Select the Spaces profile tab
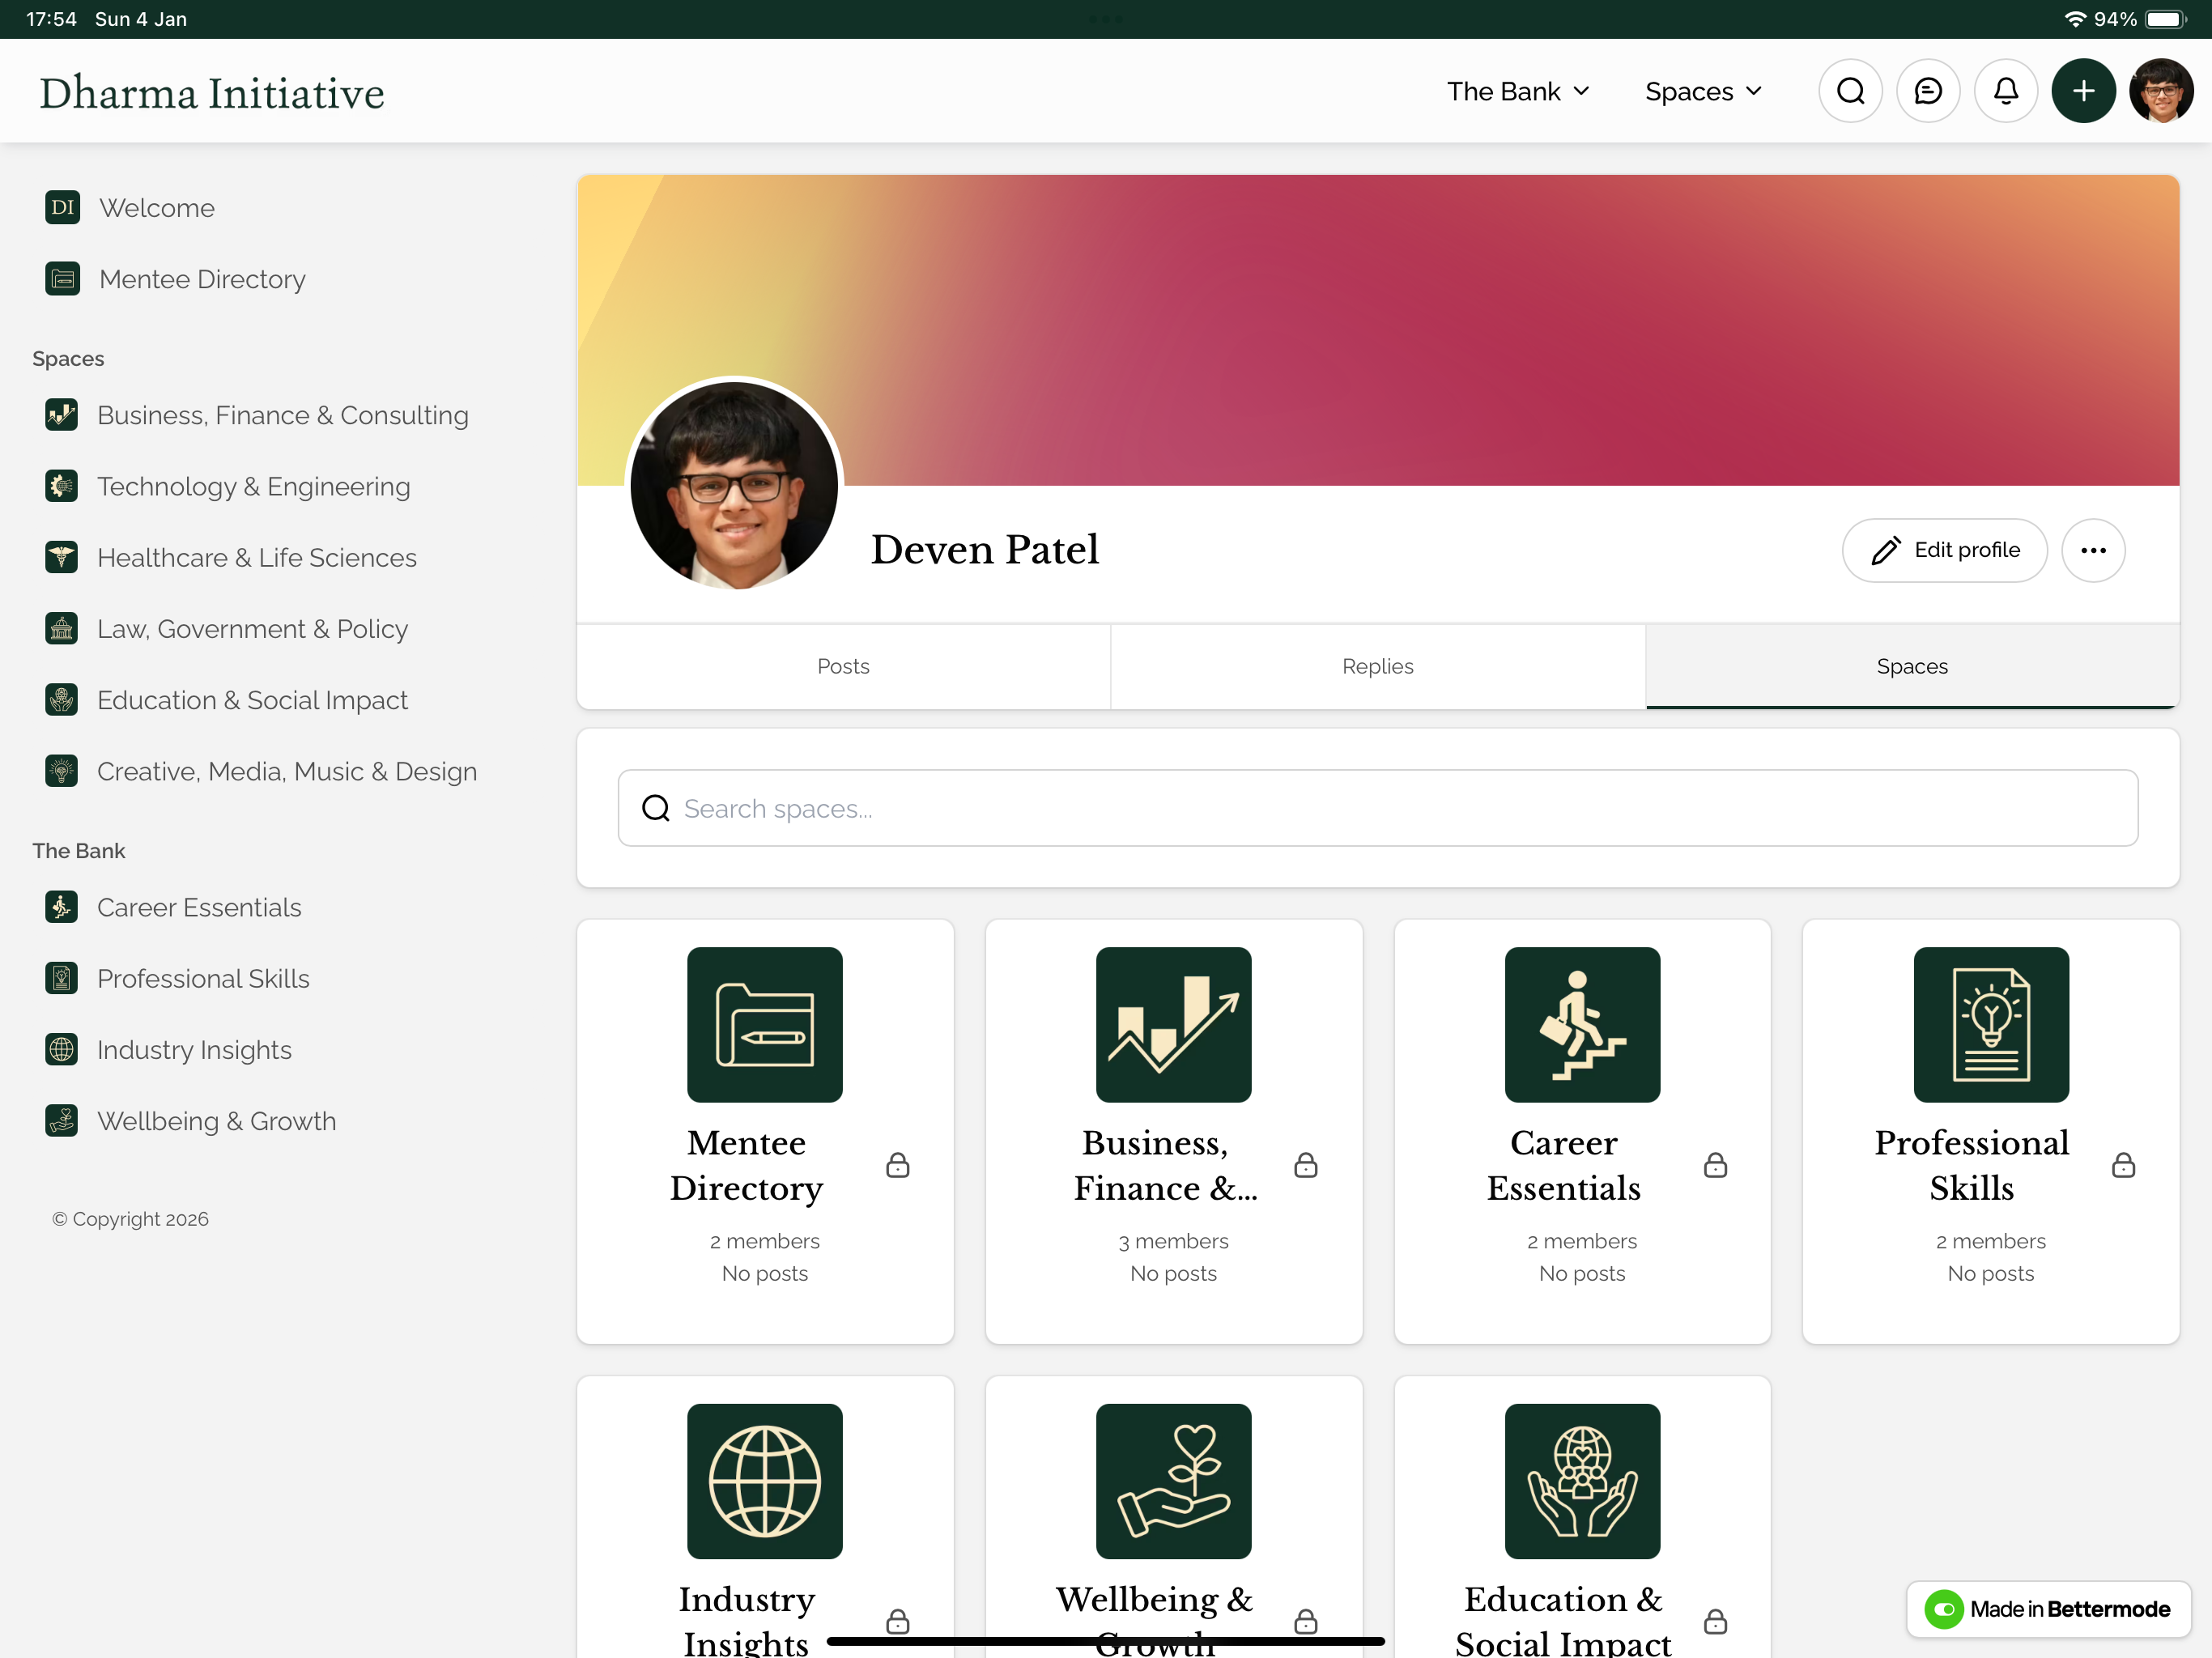 click(1912, 666)
